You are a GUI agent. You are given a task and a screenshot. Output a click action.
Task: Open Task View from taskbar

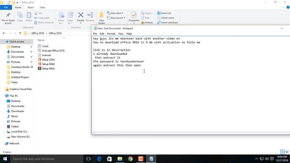[88, 159]
